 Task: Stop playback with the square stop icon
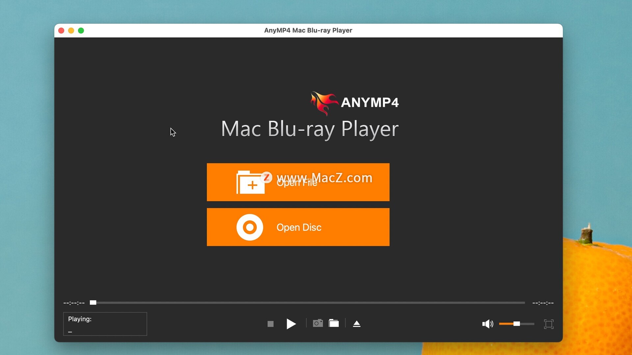271,324
